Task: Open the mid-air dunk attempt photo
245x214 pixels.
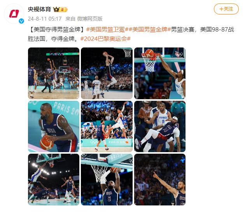Action: (107, 73)
